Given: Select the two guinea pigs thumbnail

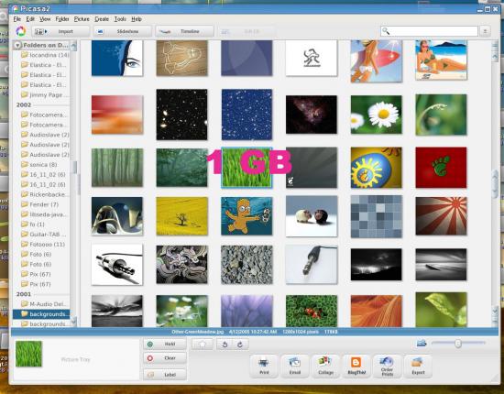Looking at the screenshot, I should click(312, 216).
